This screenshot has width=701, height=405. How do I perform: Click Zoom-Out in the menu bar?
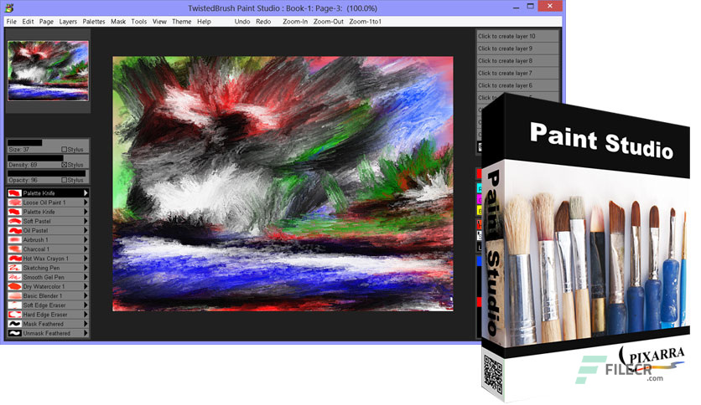pyautogui.click(x=328, y=22)
